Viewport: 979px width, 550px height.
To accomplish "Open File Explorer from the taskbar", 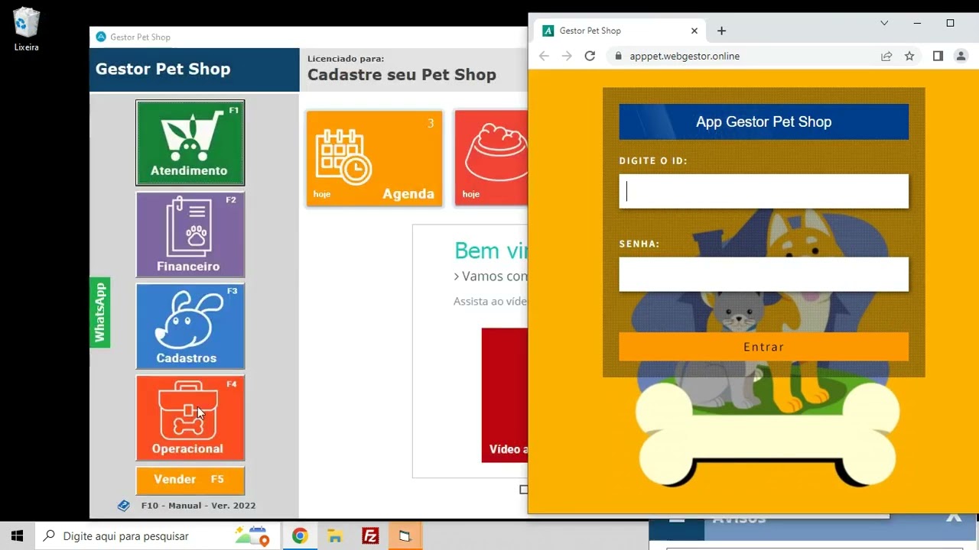I will pos(335,536).
